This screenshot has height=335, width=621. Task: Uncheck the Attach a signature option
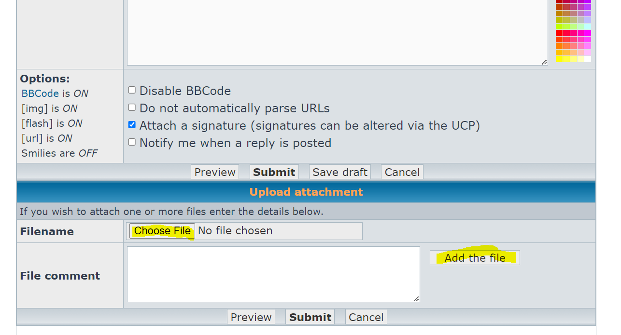pos(132,125)
